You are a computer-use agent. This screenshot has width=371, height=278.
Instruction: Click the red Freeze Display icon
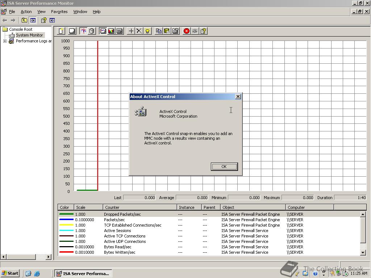187,31
